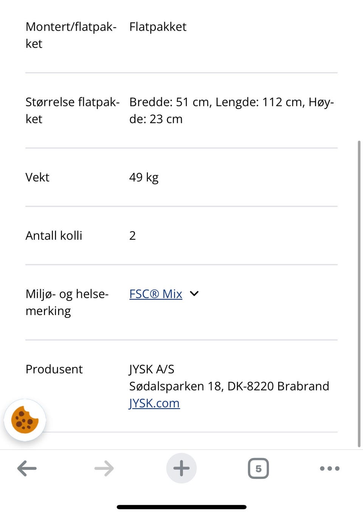Tap the Produsent row label
The image size is (363, 516).
pos(54,369)
